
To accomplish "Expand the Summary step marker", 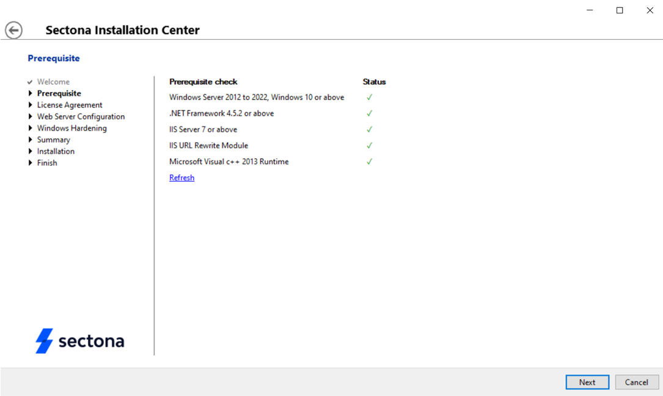I will pyautogui.click(x=29, y=139).
